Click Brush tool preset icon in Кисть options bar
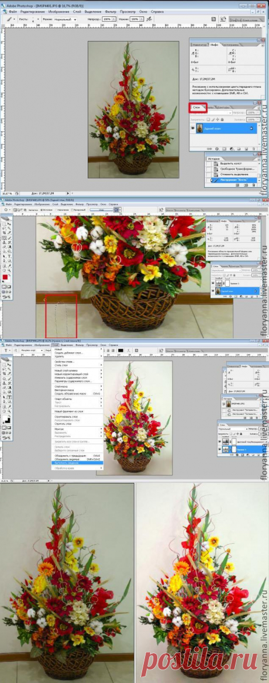 [x=9, y=19]
